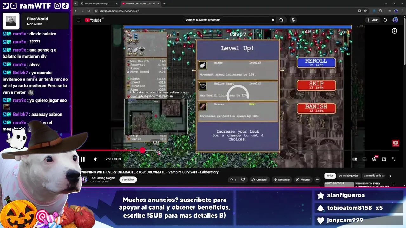Seek using the red progress scrubber

[x=142, y=151]
